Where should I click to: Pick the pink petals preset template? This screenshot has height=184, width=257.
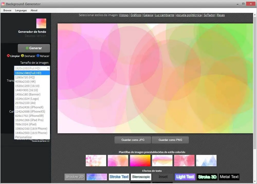point(96,160)
